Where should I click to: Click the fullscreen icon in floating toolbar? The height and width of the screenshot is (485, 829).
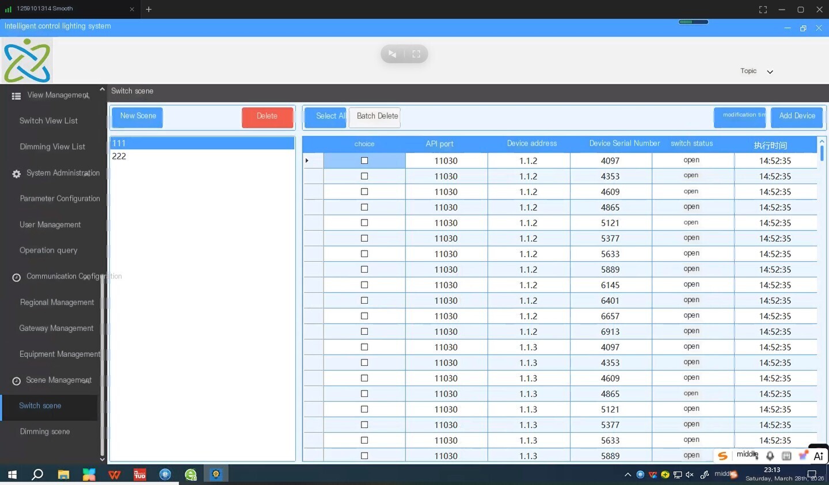click(416, 54)
